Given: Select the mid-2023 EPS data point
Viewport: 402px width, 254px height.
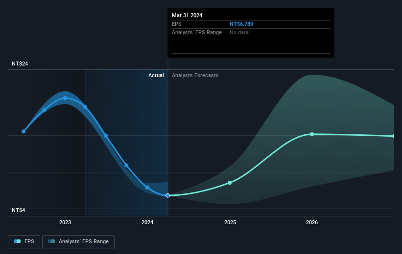Looking at the screenshot, I should click(x=106, y=136).
